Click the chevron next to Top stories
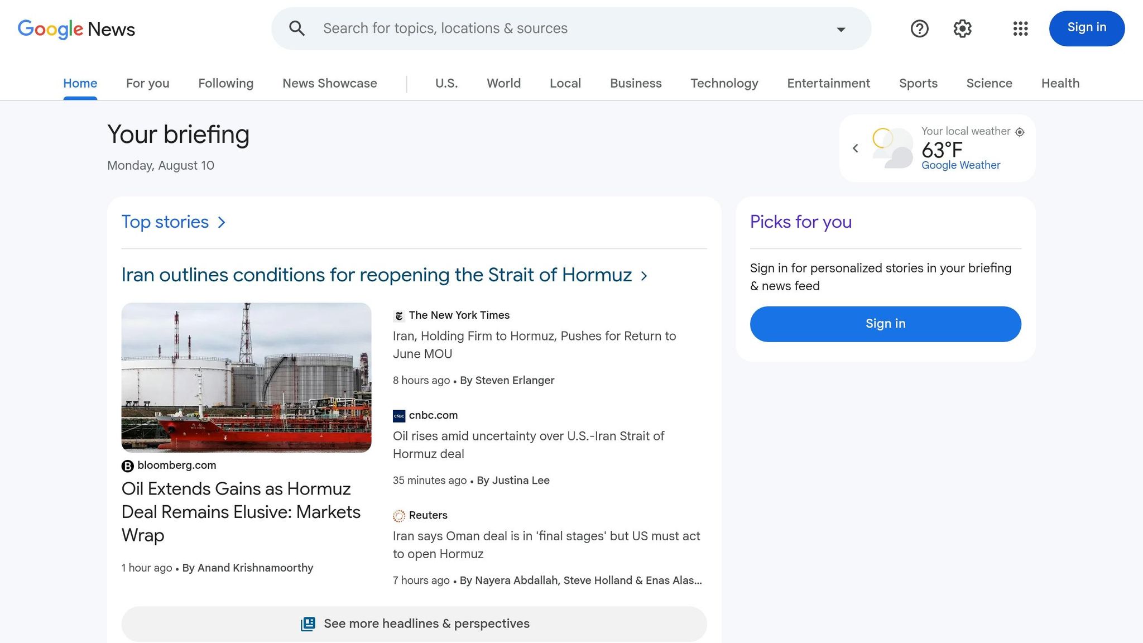This screenshot has height=643, width=1143. [x=222, y=223]
